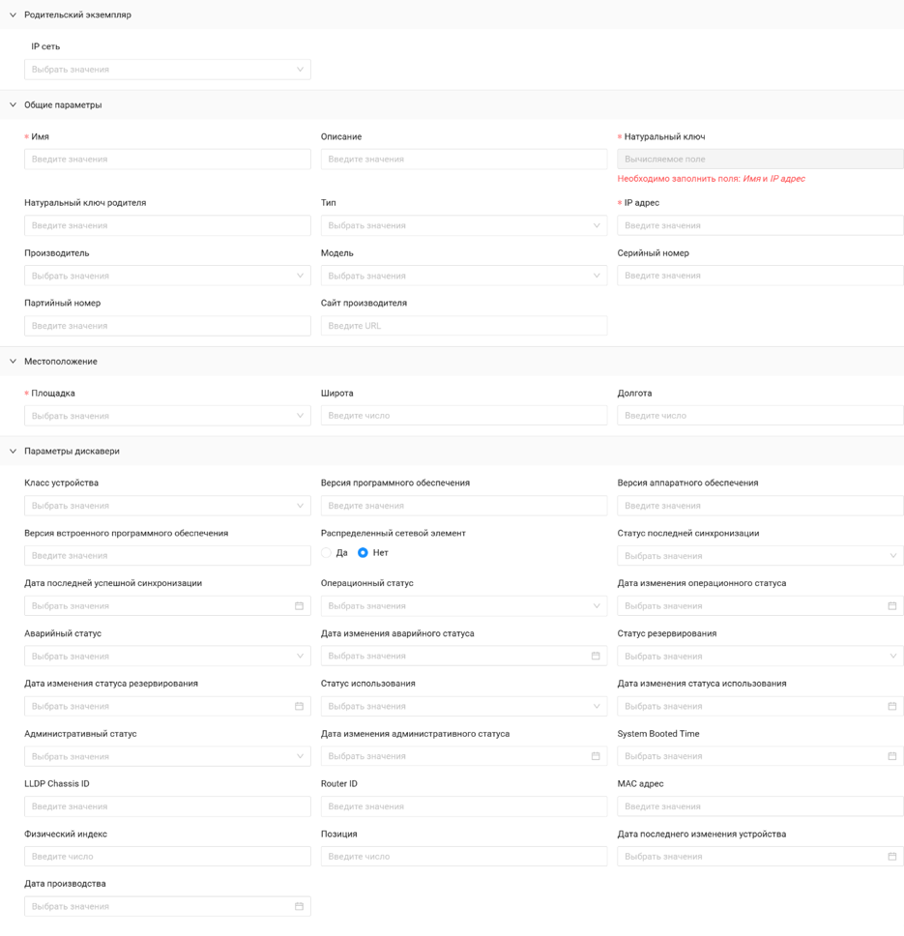
Task: Select Да for Распределенный сетевой элемент
Action: coord(327,553)
